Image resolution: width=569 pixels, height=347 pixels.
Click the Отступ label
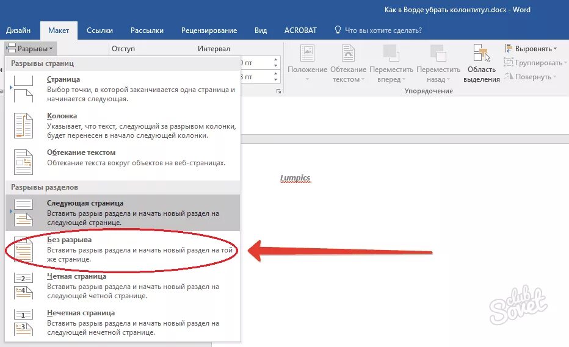point(123,49)
